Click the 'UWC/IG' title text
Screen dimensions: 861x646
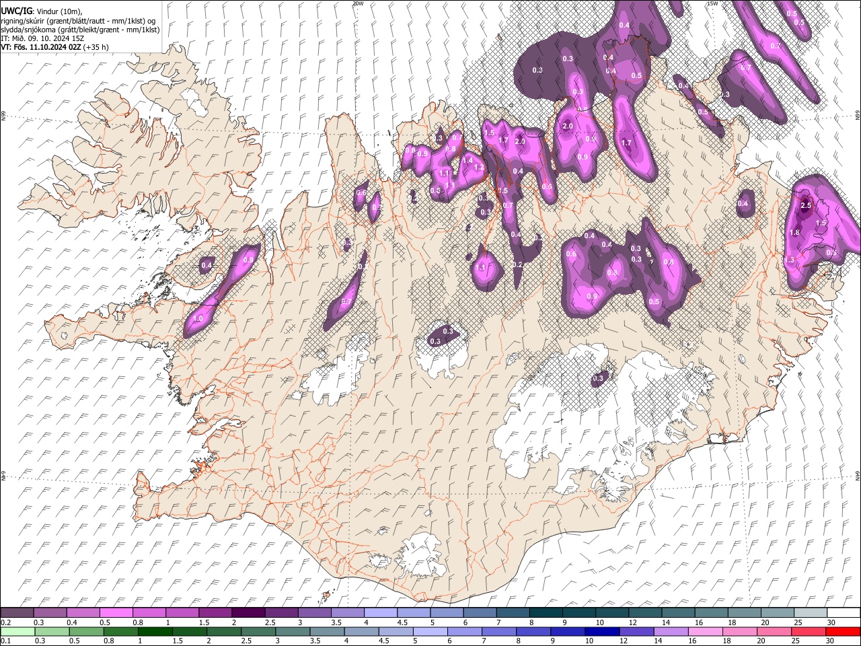(x=16, y=11)
